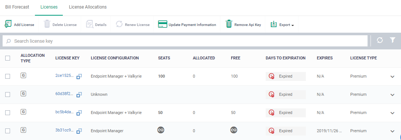The height and width of the screenshot is (140, 401).
Task: Open license key link 3b31cc9
Action: click(x=64, y=131)
